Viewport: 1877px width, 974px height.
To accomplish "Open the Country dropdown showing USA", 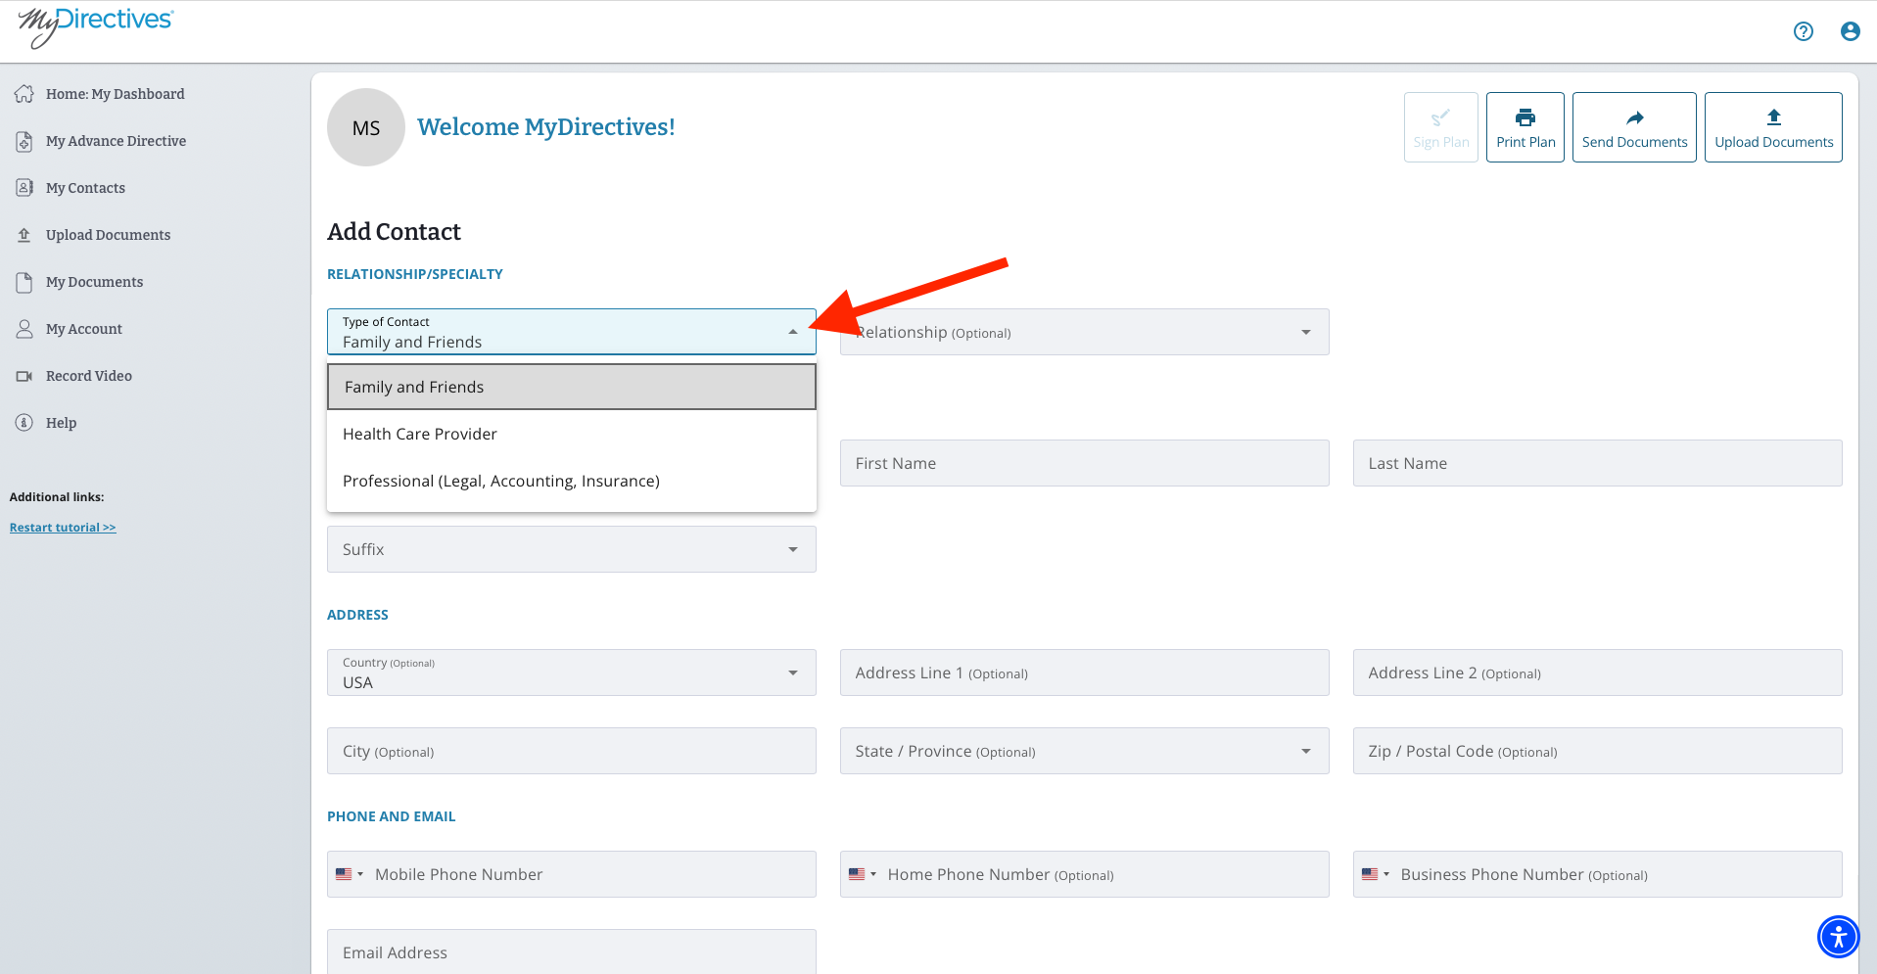I will [572, 673].
